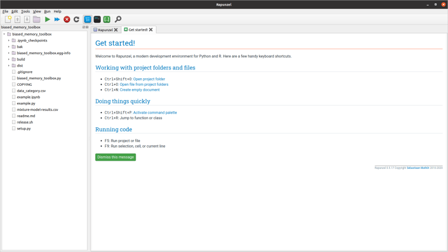Open the Help menu
448x252 pixels.
(x=57, y=11)
